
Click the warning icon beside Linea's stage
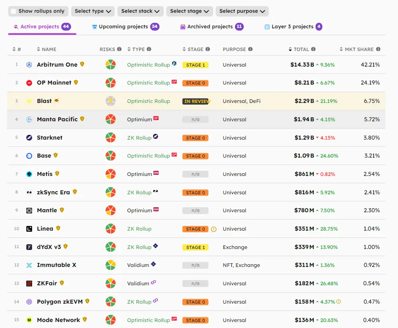[x=214, y=229]
